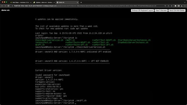This screenshot has height=105, width=187.
Task: Select the demo vm browser tab
Action: (67, 2)
